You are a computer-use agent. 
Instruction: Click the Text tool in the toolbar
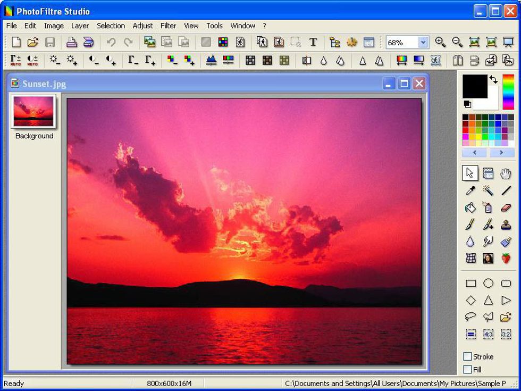pos(313,42)
